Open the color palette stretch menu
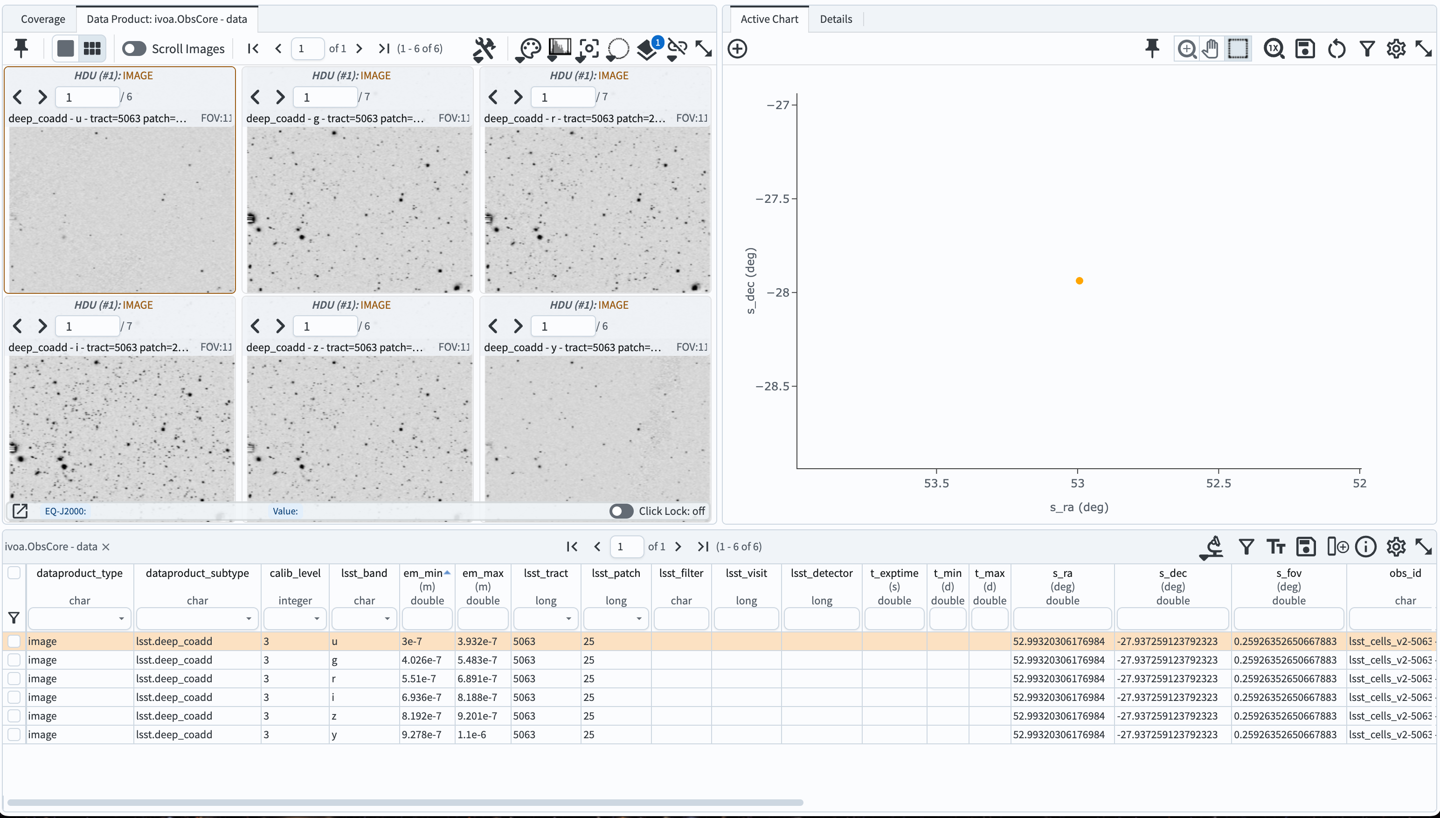Screen dimensions: 1440x818 (x=529, y=49)
